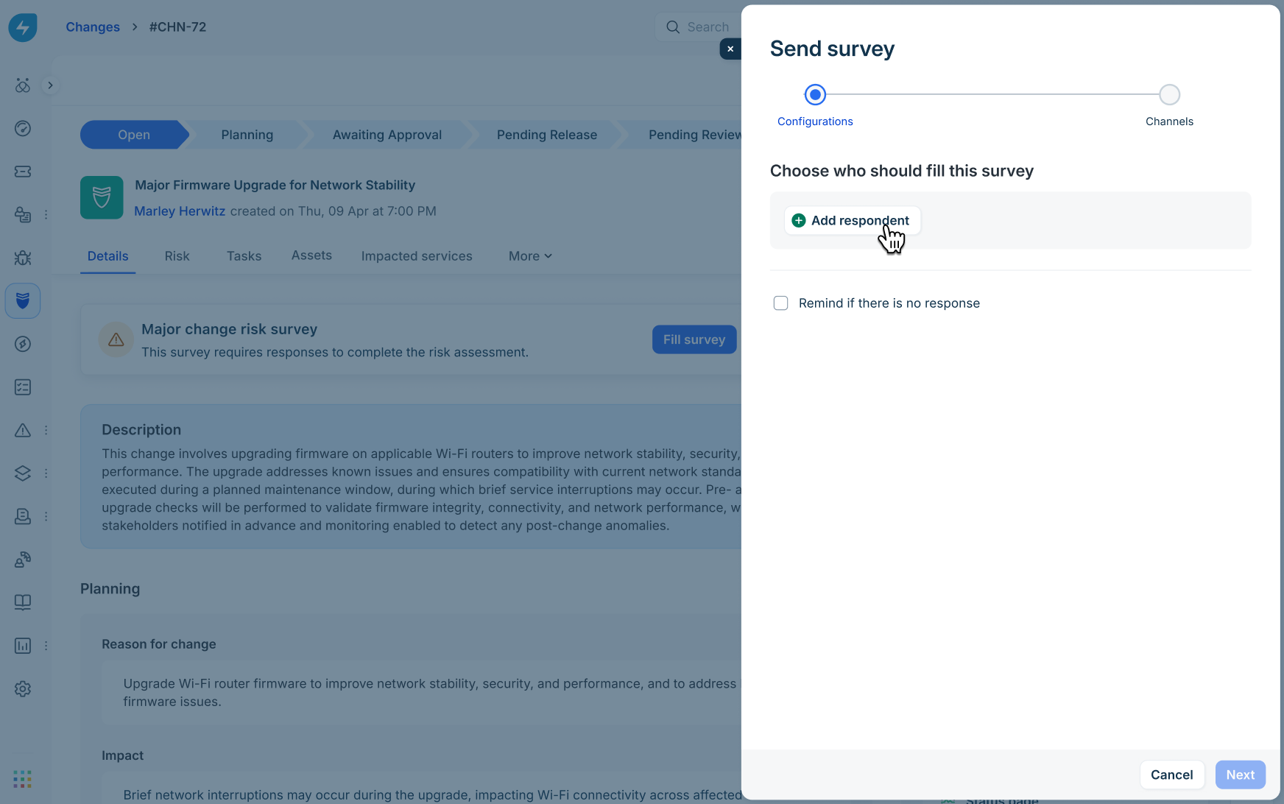Image resolution: width=1284 pixels, height=804 pixels.
Task: Click the warning icon beside risk survey
Action: 116,339
